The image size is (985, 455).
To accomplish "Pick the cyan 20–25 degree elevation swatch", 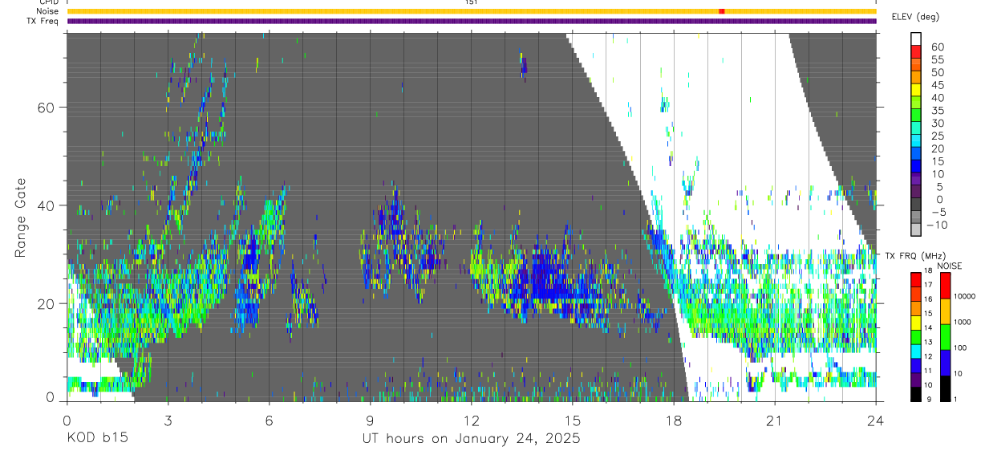I will tap(916, 142).
